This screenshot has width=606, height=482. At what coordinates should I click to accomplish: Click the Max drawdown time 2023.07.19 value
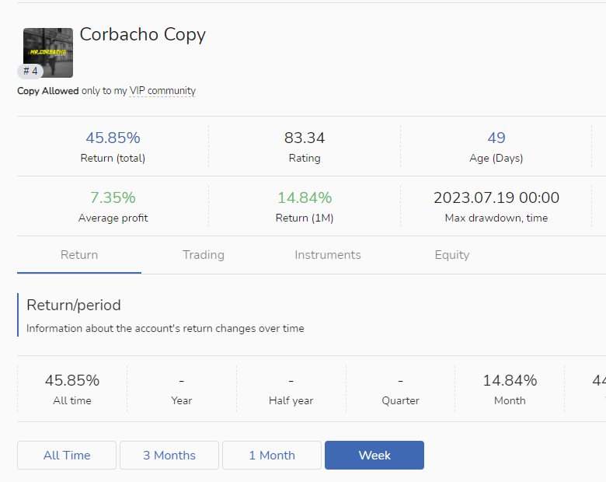(496, 198)
